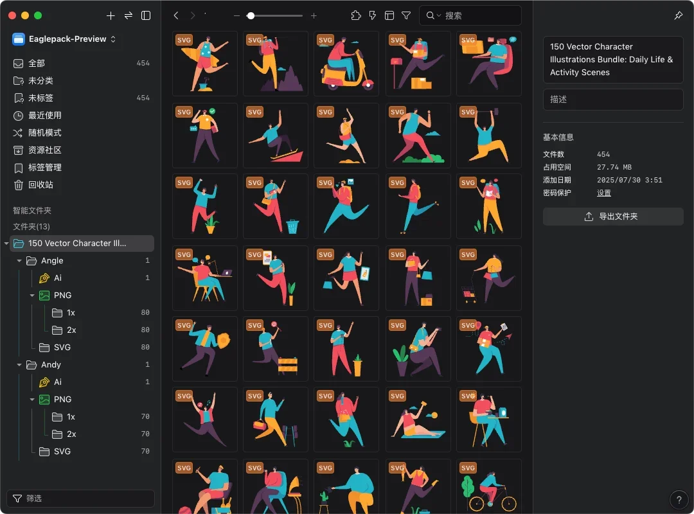Image resolution: width=694 pixels, height=514 pixels.
Task: Open the layout view options icon
Action: point(389,15)
